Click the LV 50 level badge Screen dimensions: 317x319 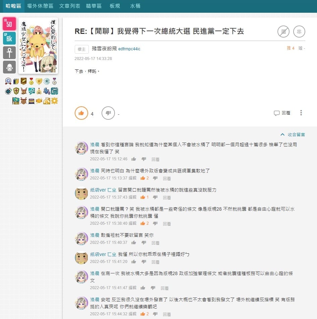[9, 24]
